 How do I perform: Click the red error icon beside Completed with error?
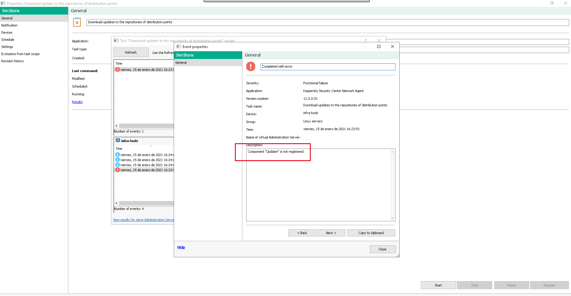[x=250, y=66]
